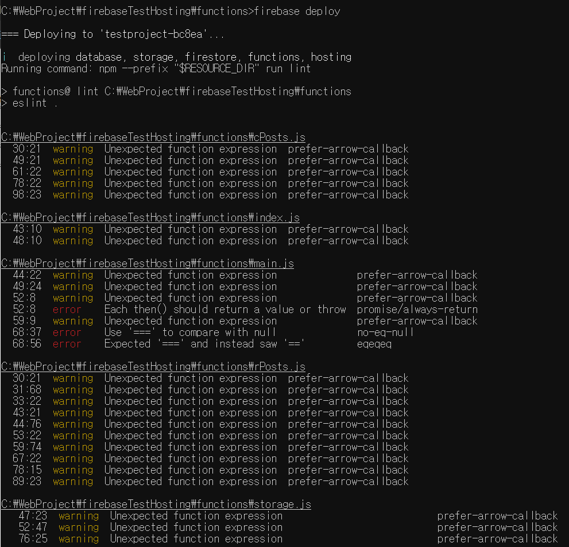Viewport: 569px width, 547px height.
Task: Click the rPosts.js warning at 43:21
Action: coord(211,412)
